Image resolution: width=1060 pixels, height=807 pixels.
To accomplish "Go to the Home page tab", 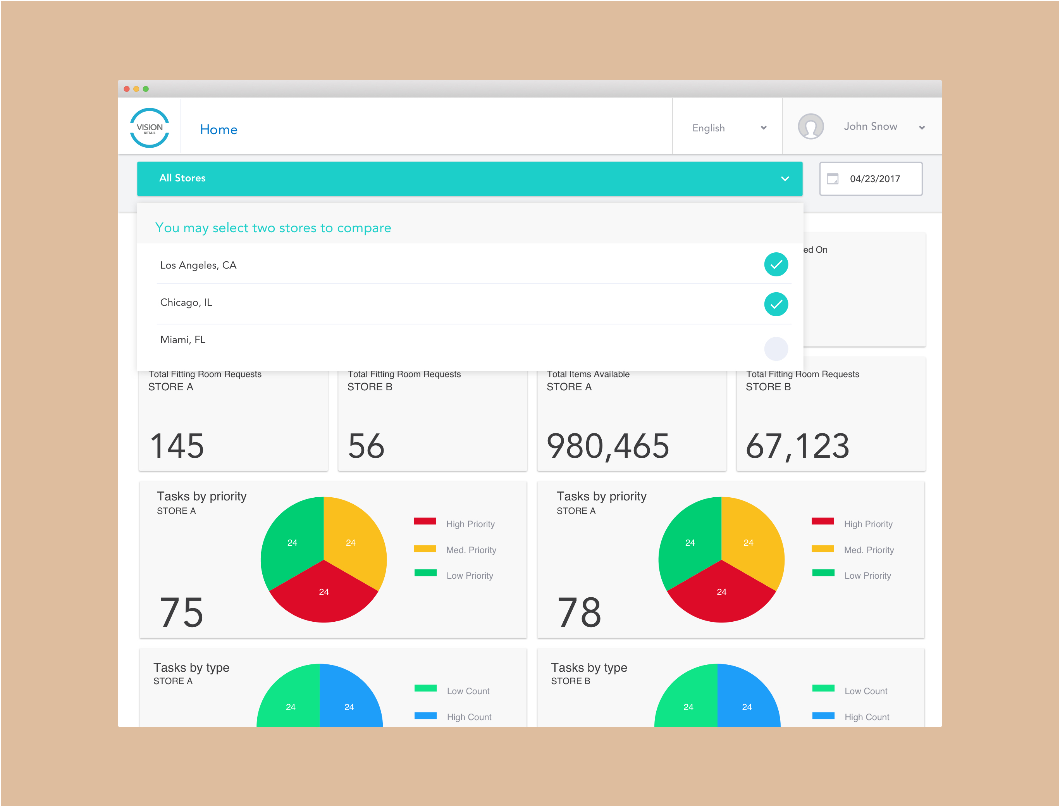I will pos(219,129).
